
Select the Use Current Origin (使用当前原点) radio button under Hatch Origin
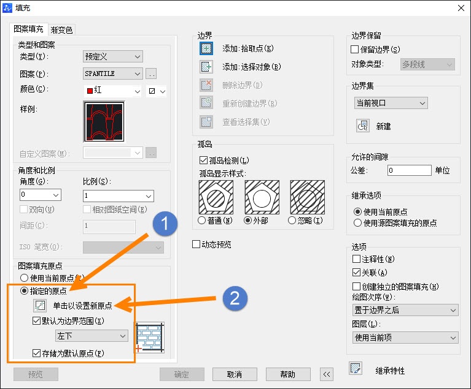[24, 278]
